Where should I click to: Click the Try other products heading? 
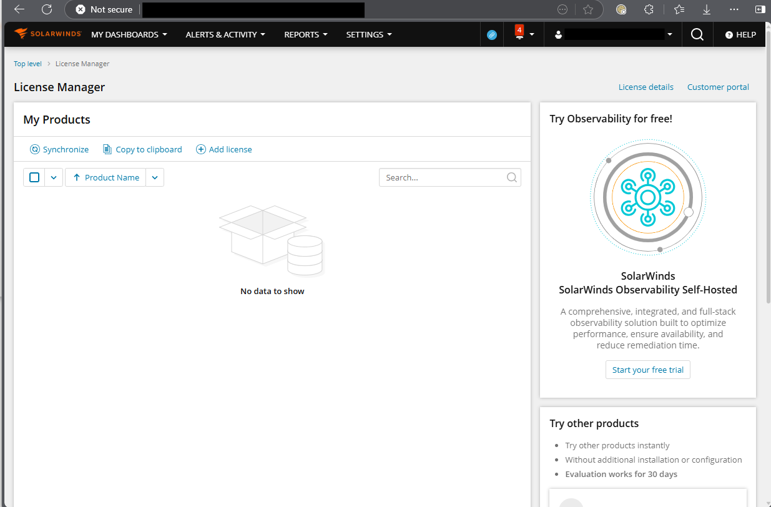tap(594, 423)
